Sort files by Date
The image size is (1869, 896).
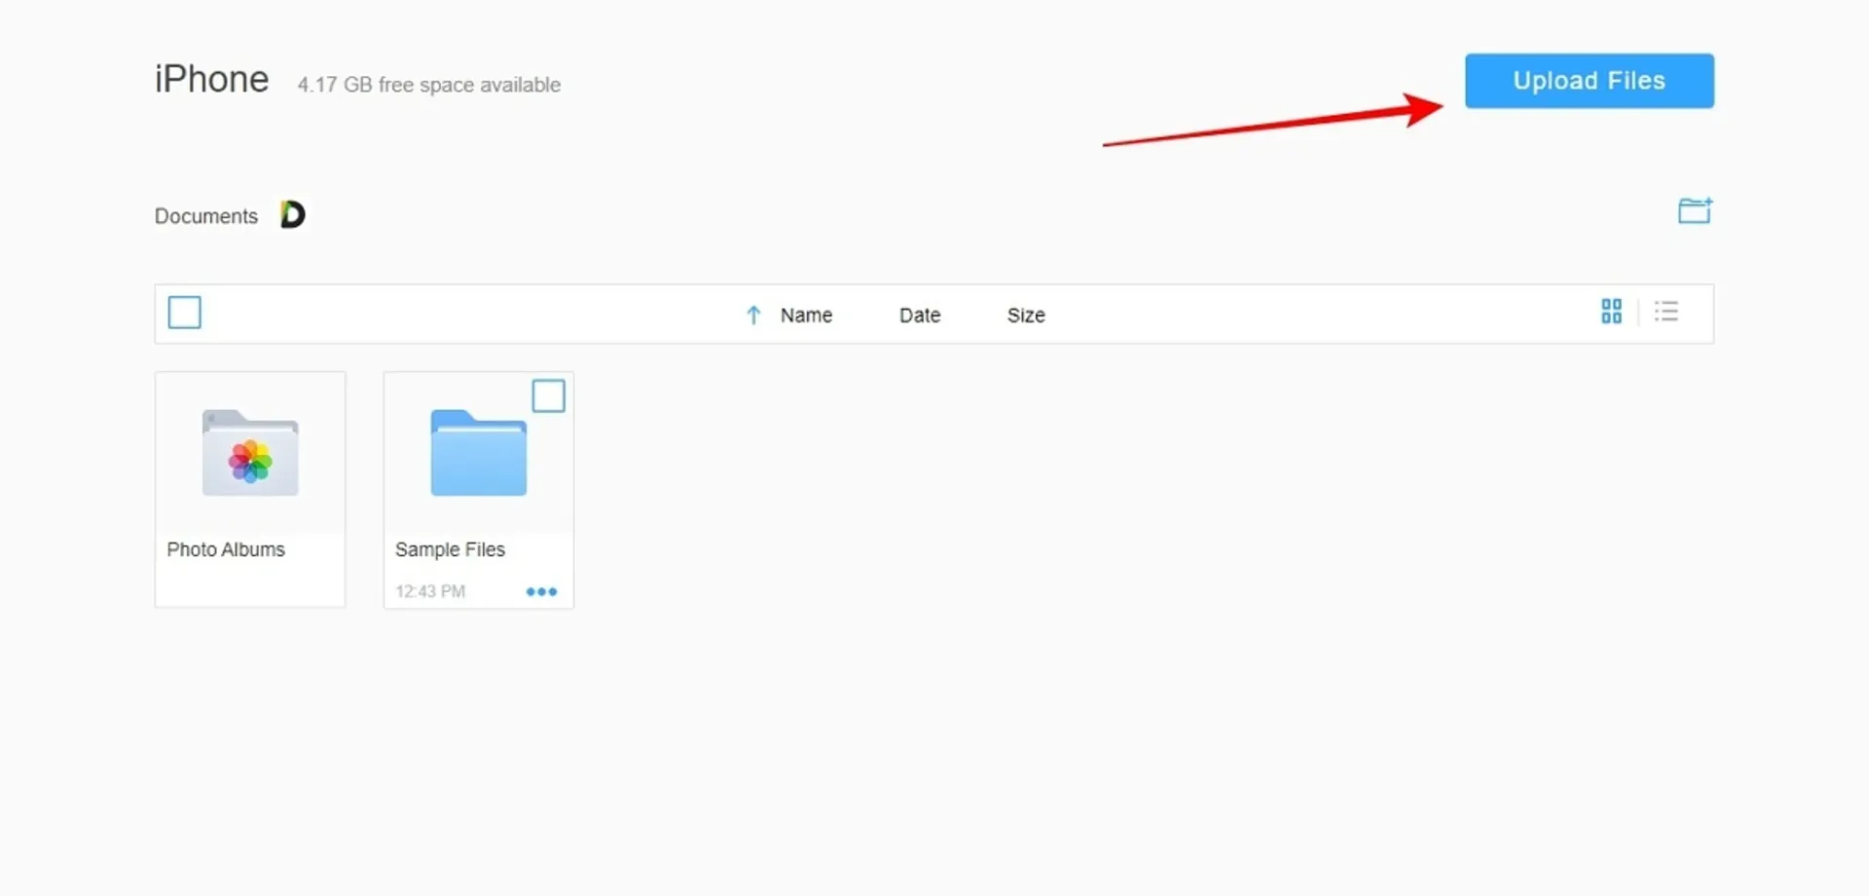click(x=920, y=315)
